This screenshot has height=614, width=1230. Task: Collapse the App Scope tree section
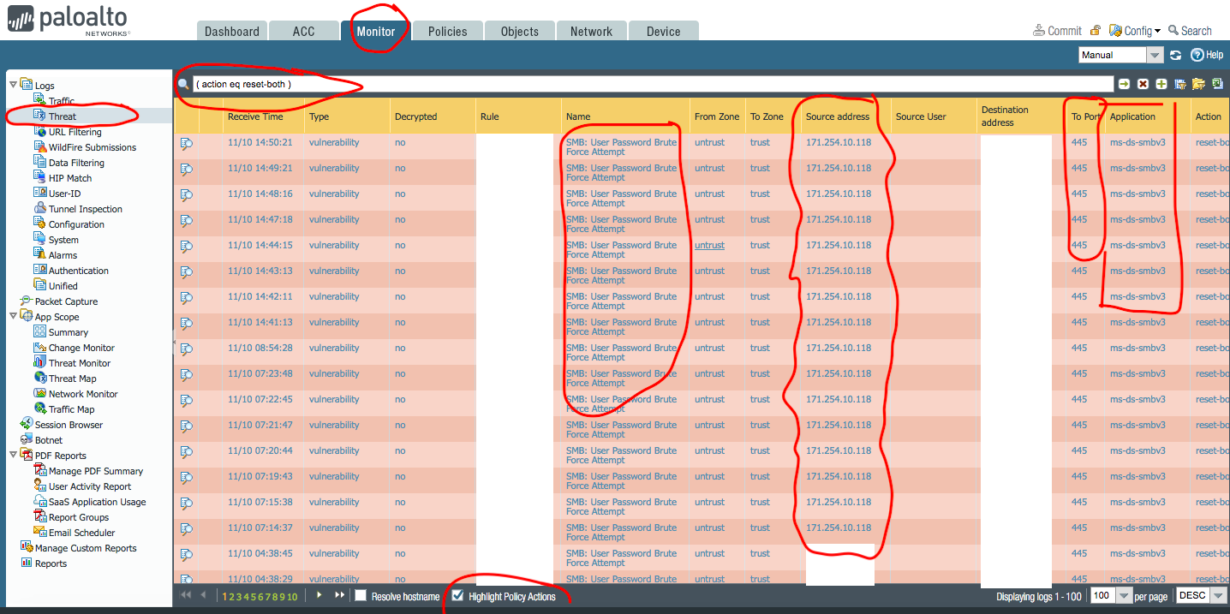(x=13, y=317)
